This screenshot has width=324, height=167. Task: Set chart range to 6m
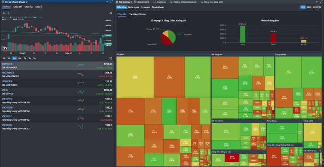coord(20,58)
